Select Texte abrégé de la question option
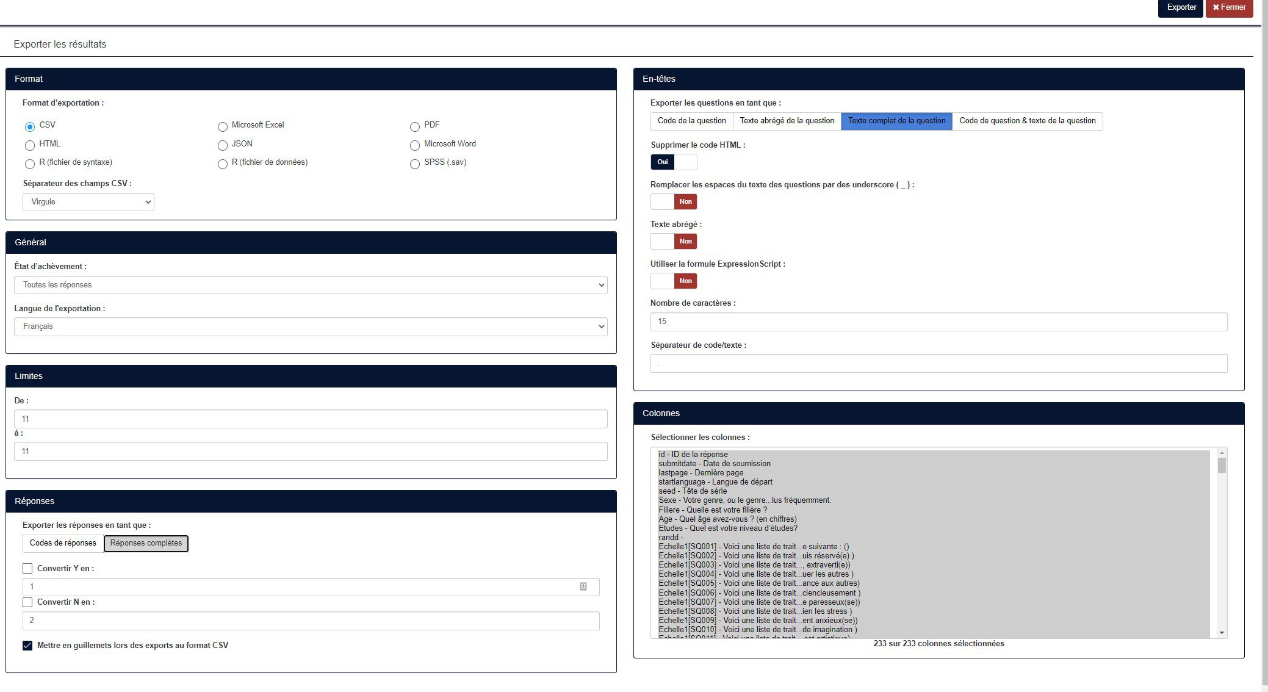The height and width of the screenshot is (692, 1268). [x=787, y=121]
